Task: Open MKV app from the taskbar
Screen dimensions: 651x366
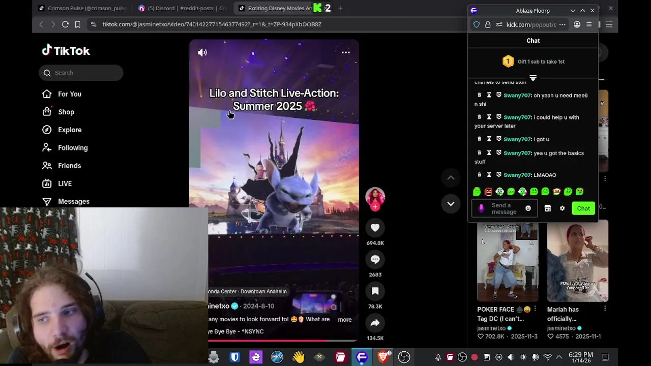Action: pos(277,357)
